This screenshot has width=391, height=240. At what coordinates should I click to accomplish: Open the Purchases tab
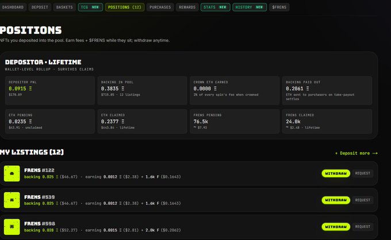coord(160,7)
